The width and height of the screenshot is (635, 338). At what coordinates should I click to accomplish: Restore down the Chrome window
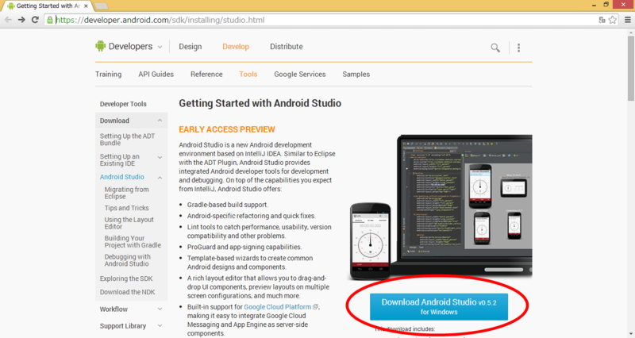click(606, 5)
